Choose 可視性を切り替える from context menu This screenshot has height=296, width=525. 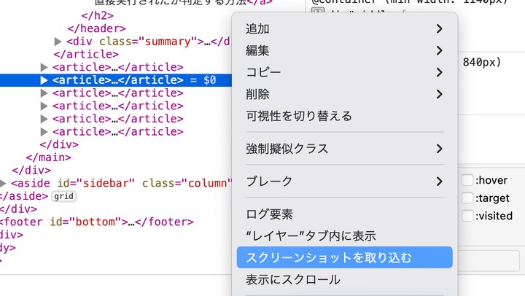tap(344, 116)
